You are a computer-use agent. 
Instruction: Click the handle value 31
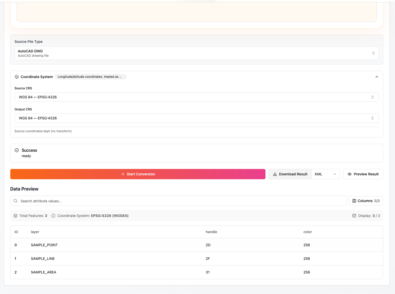pyautogui.click(x=208, y=272)
